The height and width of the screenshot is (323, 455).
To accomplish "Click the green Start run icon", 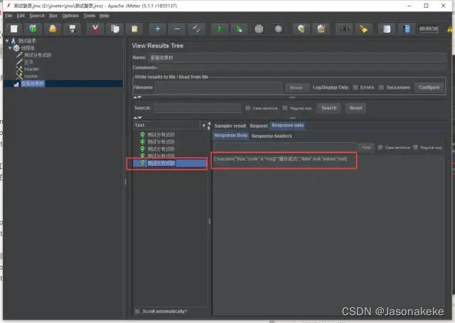I will coord(220,28).
